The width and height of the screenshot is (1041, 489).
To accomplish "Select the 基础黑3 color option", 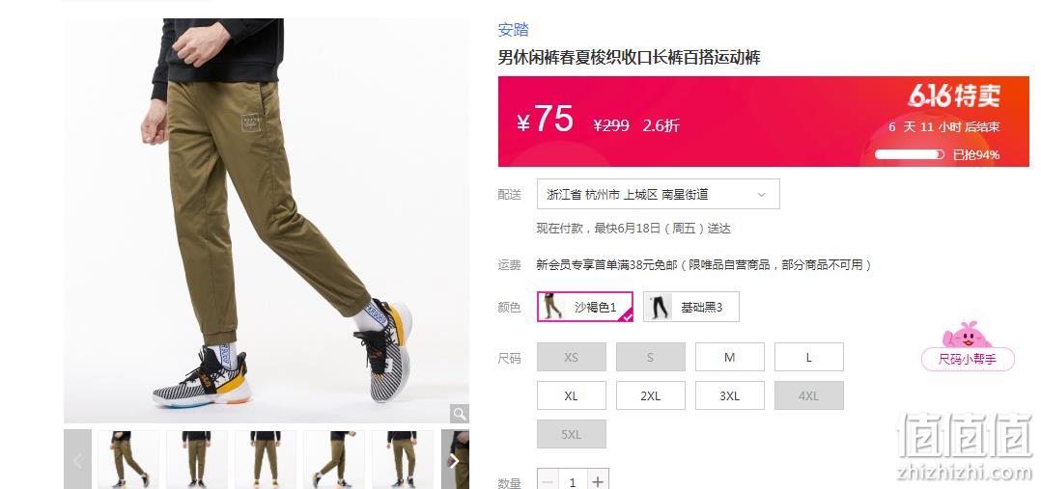I will pos(690,308).
